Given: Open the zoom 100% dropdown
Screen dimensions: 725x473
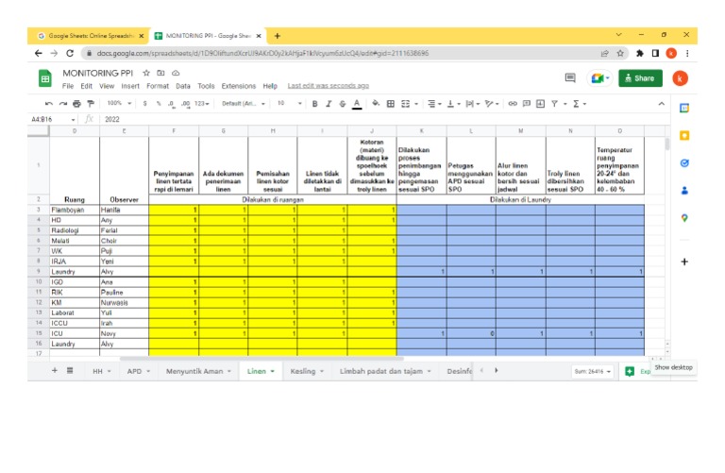Looking at the screenshot, I should point(119,104).
